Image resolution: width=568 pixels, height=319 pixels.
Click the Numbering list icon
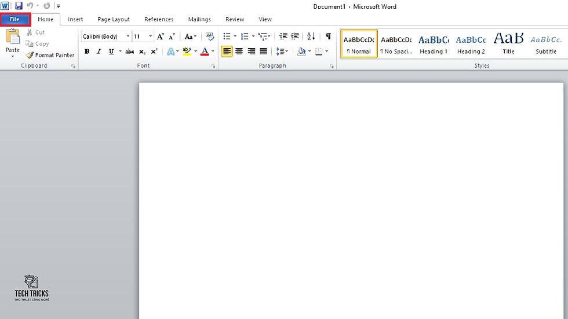pyautogui.click(x=245, y=36)
